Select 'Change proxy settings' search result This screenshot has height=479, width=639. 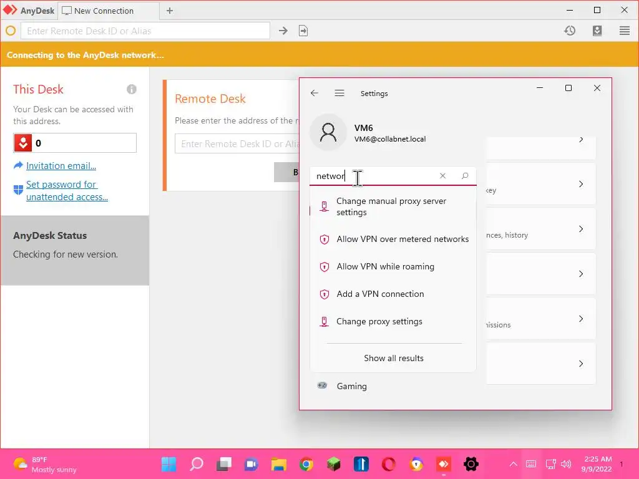tap(393, 321)
